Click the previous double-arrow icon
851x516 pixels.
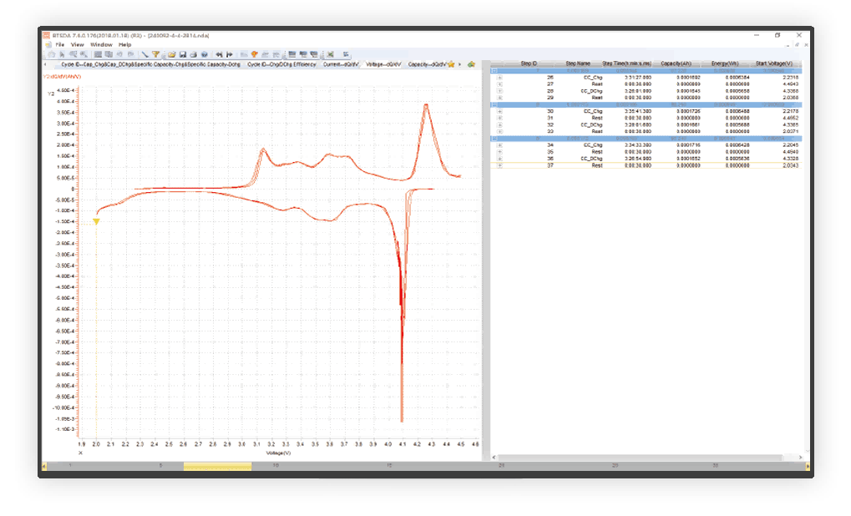pos(220,54)
